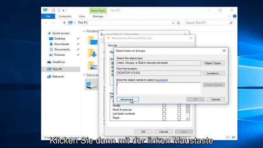This screenshot has width=263, height=148.
Task: Select the Local Disk drive icon
Action: pos(91,84)
